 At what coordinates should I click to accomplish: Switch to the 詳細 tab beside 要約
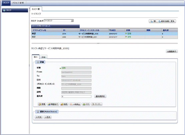pos(43,57)
